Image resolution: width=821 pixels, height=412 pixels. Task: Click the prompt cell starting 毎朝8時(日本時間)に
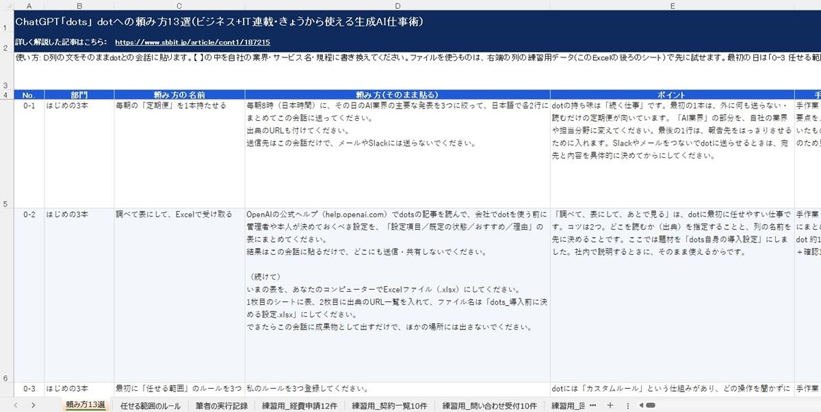click(398, 154)
